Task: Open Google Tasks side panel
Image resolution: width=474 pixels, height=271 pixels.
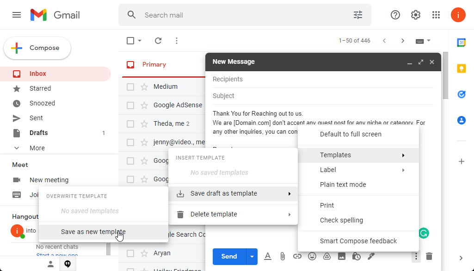Action: 462,95
